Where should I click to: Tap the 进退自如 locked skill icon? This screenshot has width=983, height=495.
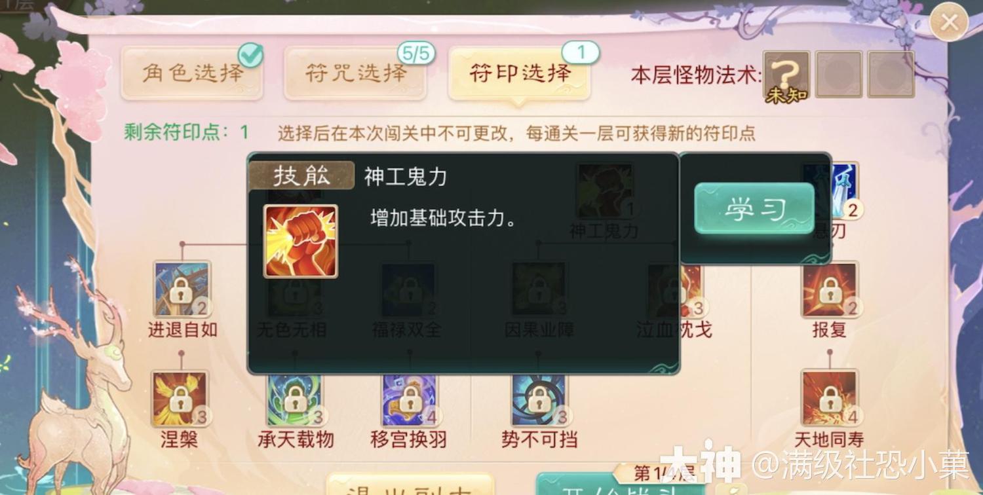[182, 289]
